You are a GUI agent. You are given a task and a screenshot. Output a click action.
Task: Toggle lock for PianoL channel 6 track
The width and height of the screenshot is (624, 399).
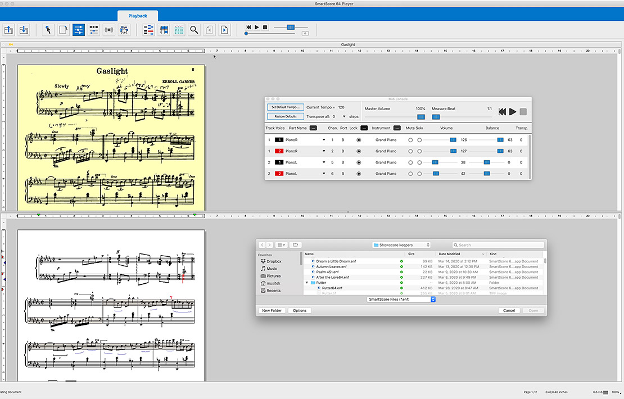[x=359, y=174]
